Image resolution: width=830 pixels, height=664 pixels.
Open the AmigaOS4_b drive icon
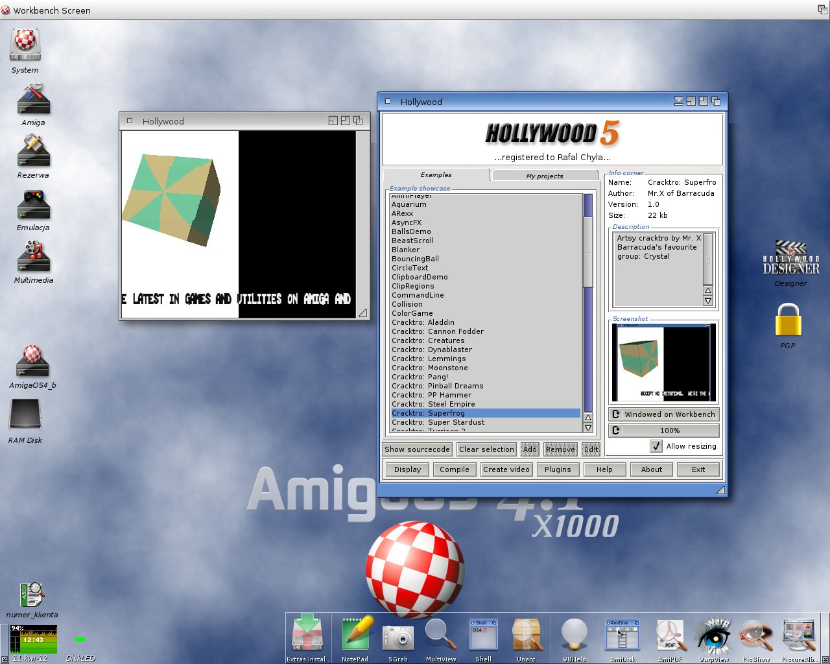pos(32,361)
